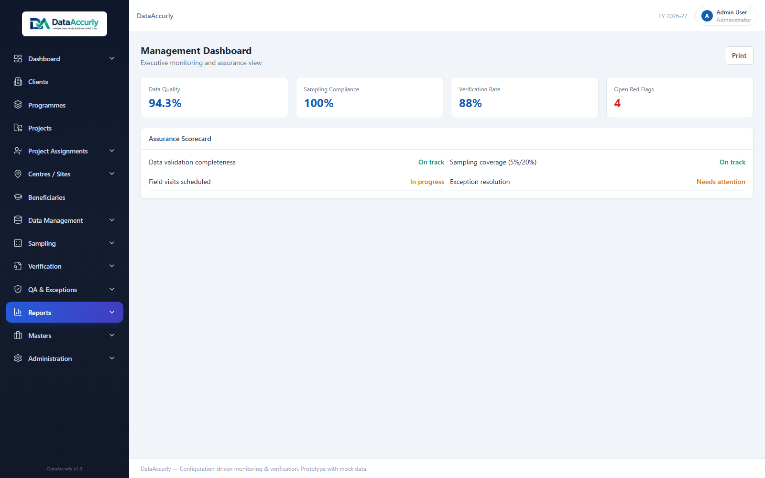Click 'Data validation completeness' row text
This screenshot has height=478, width=765.
pyautogui.click(x=192, y=162)
